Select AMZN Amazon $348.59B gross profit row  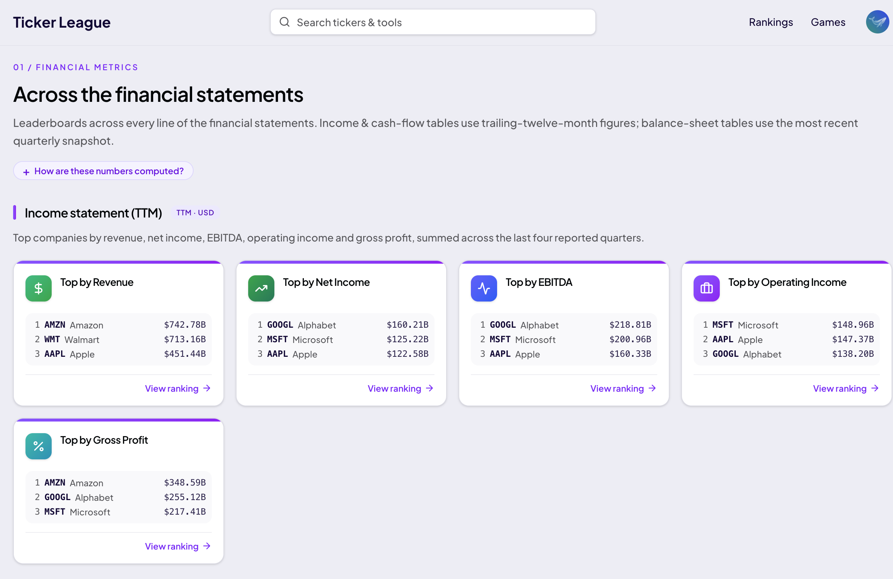119,483
